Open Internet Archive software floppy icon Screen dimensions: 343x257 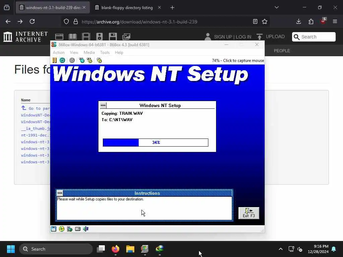pyautogui.click(x=113, y=36)
